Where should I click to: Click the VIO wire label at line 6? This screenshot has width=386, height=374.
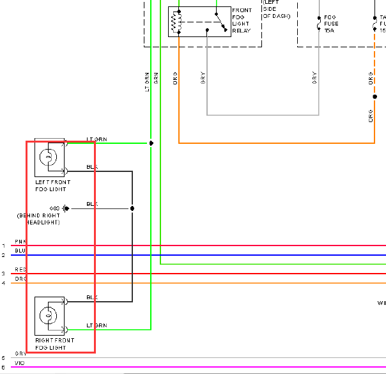click(x=19, y=363)
